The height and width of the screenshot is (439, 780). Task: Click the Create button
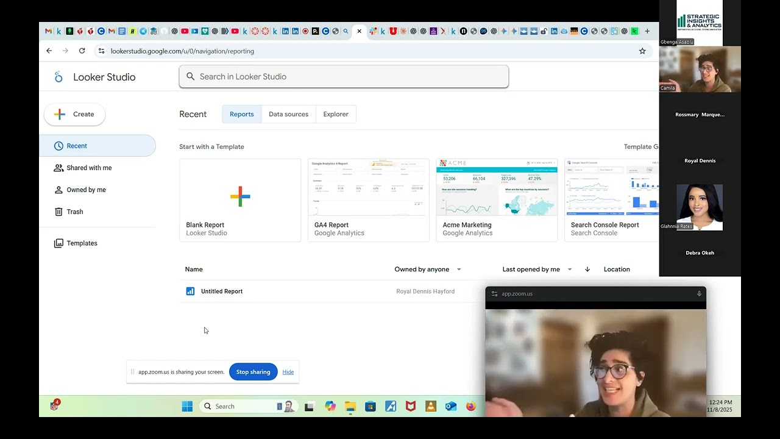74,114
